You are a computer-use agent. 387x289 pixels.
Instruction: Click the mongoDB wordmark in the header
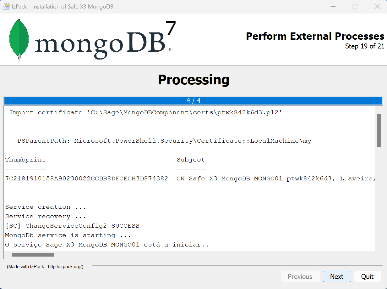point(101,44)
